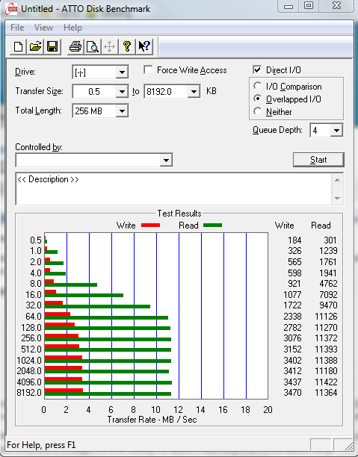358x457 pixels.
Task: Click the ATTO app icon in title bar
Action: click(x=11, y=9)
